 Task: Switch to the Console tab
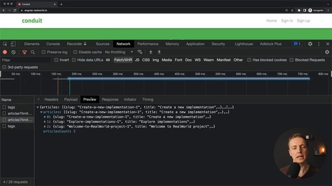click(53, 44)
